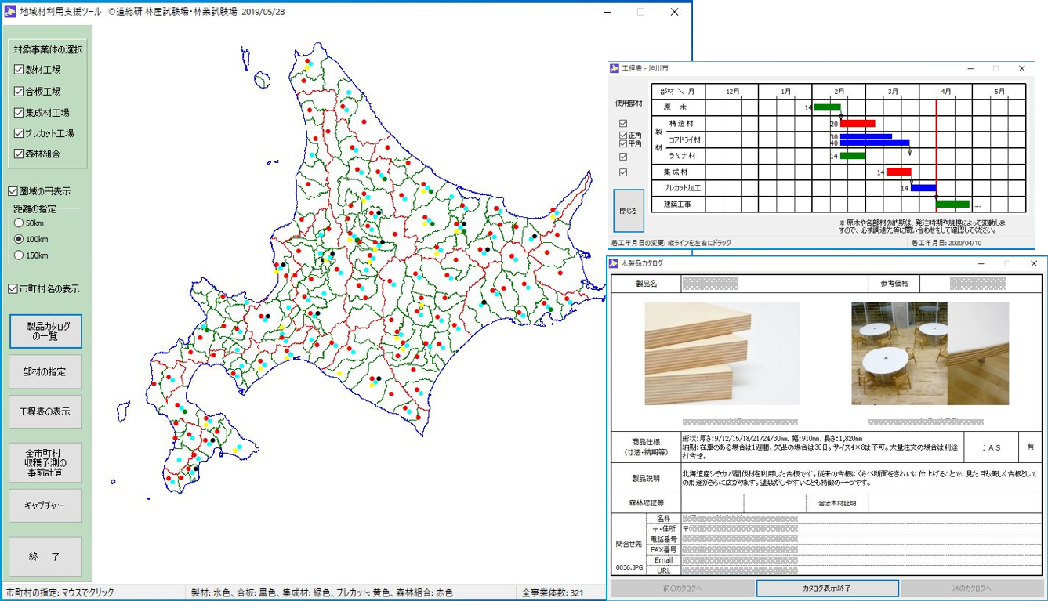This screenshot has width=1048, height=601.
Task: Click the 距離の指定 group label
Action: click(35, 208)
